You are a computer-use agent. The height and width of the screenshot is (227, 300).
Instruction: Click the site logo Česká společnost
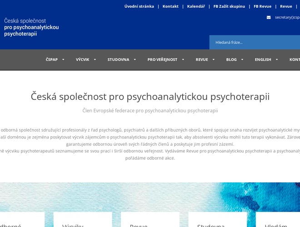tap(31, 27)
